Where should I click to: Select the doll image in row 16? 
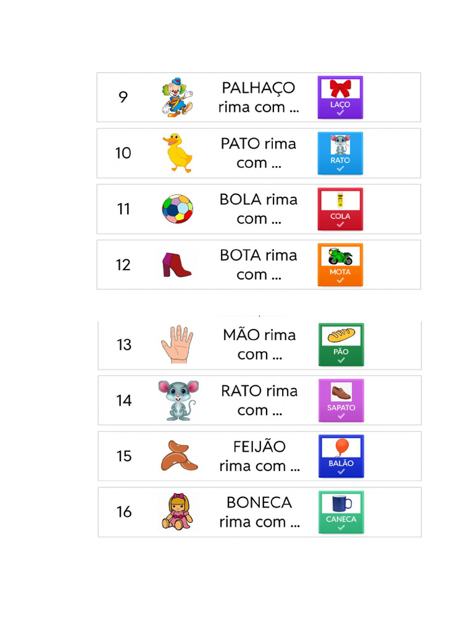[177, 512]
